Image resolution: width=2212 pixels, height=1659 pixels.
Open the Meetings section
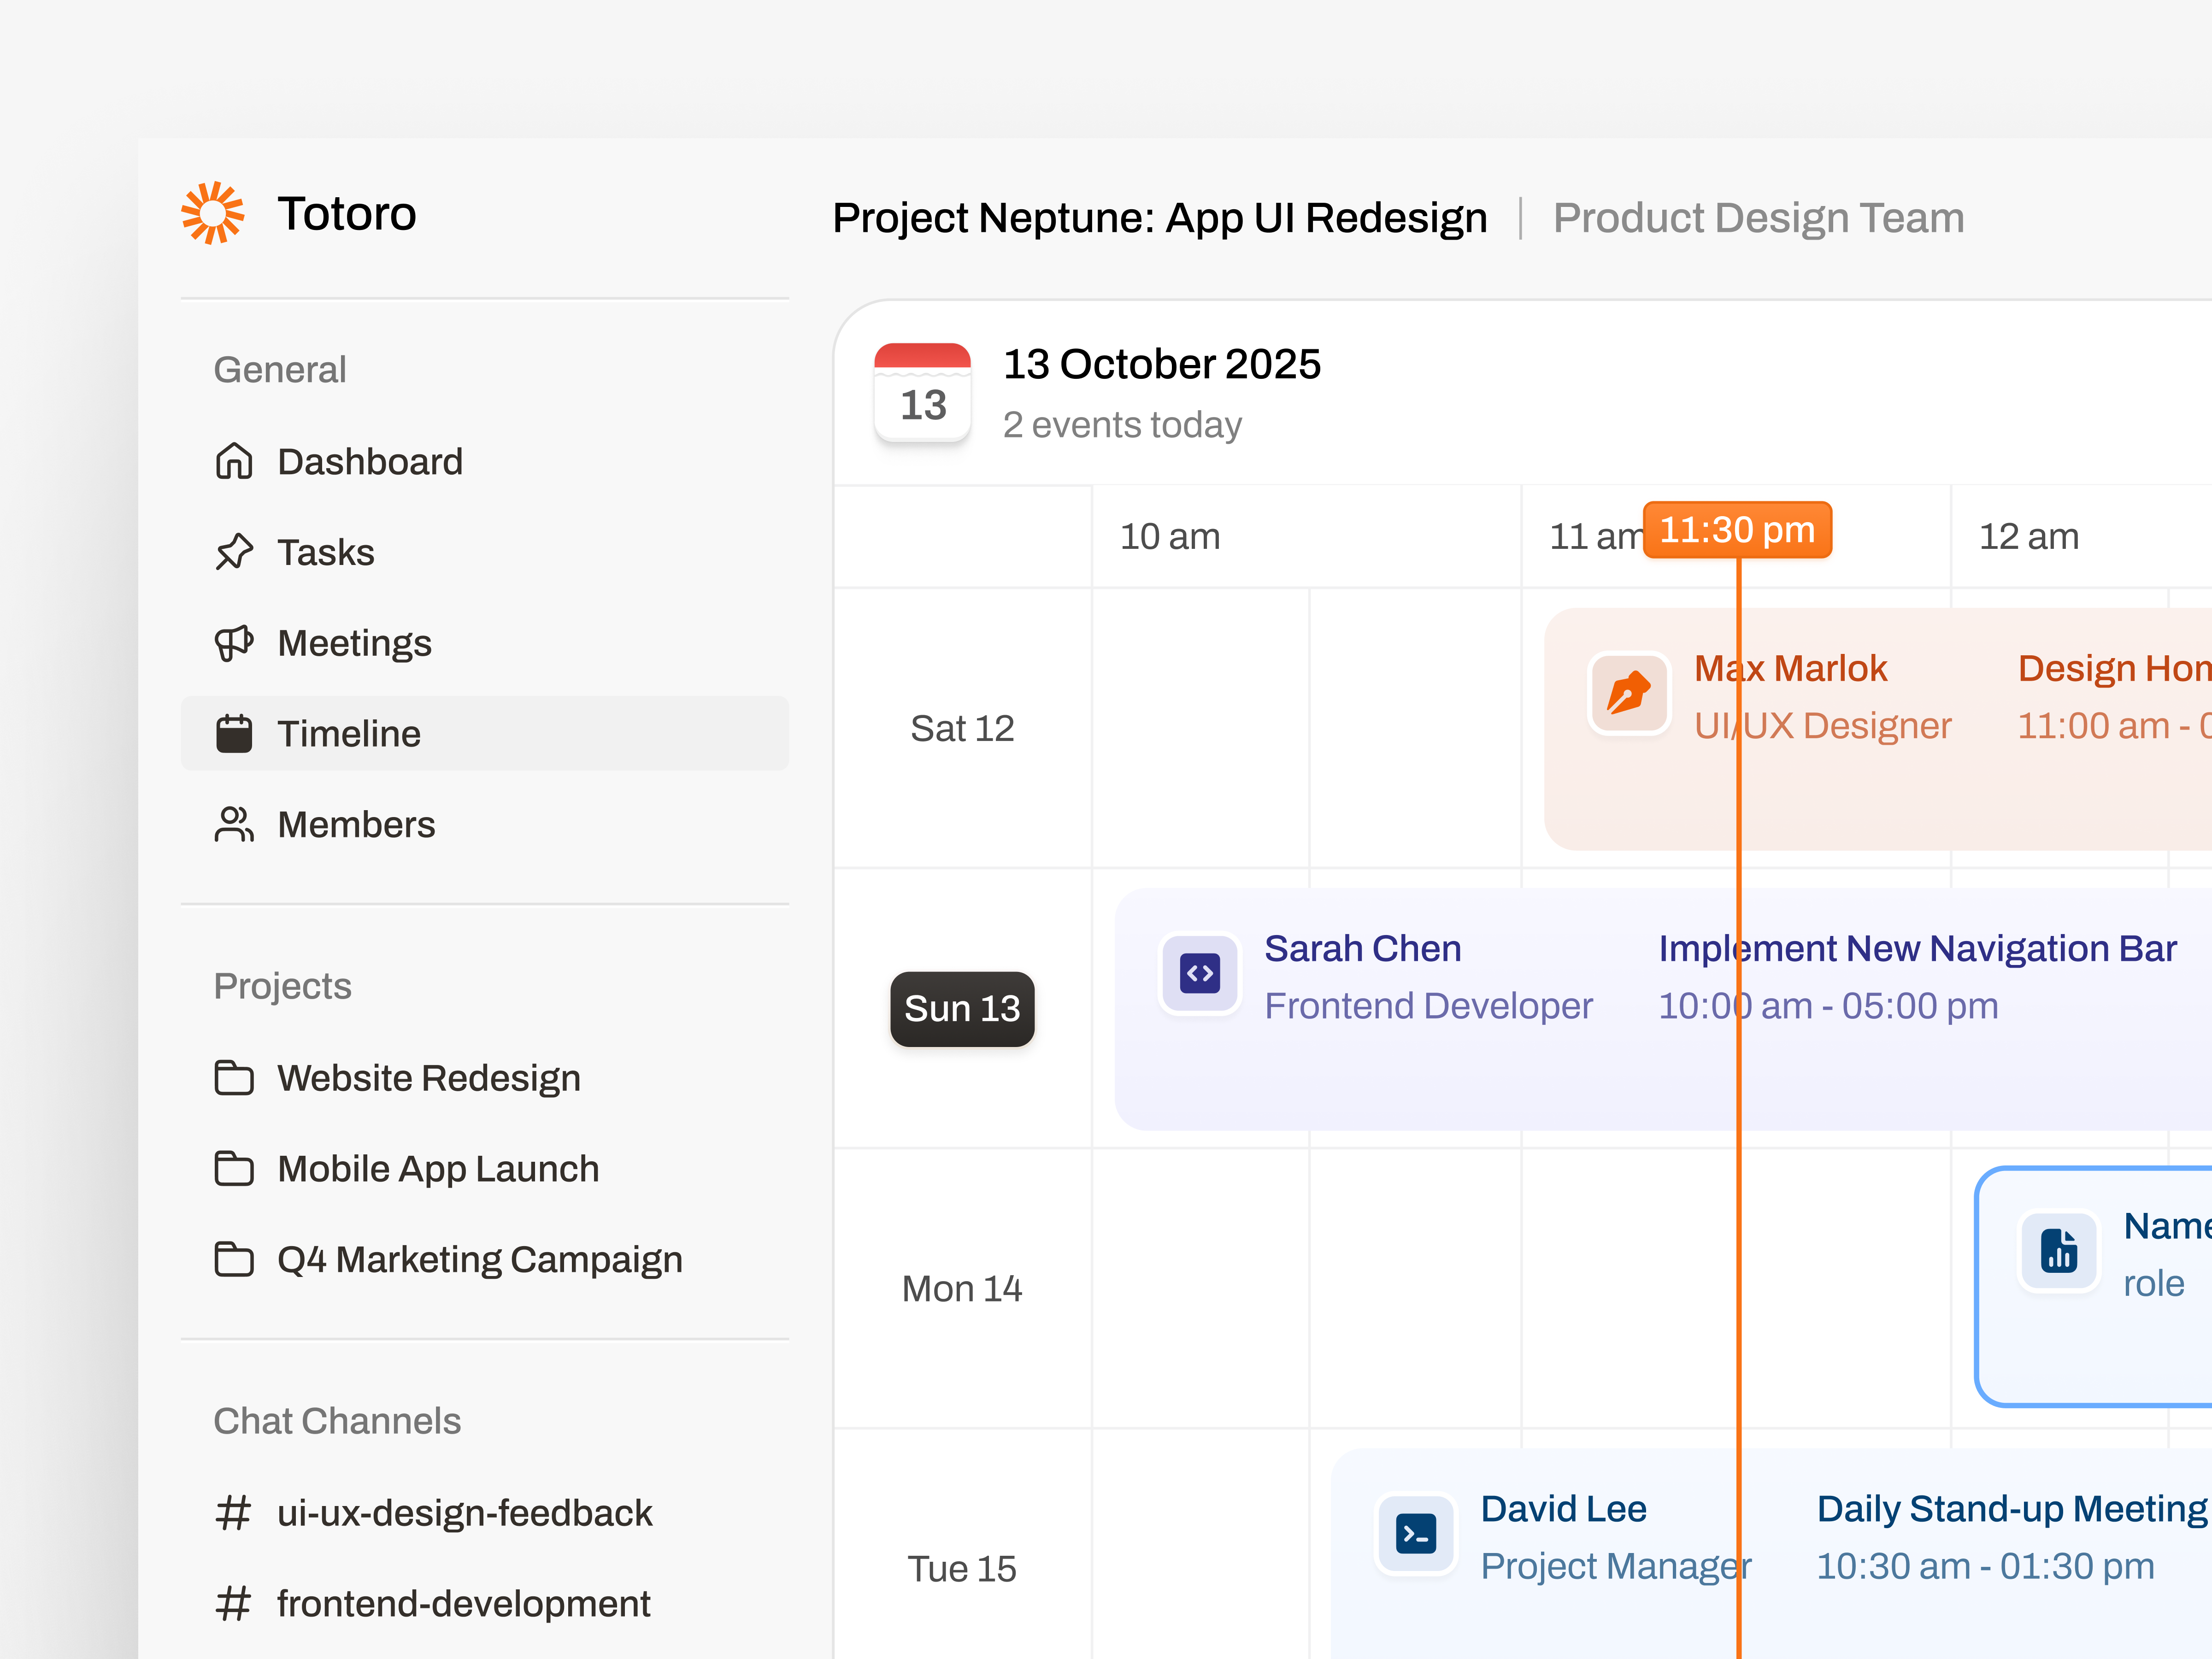point(485,643)
